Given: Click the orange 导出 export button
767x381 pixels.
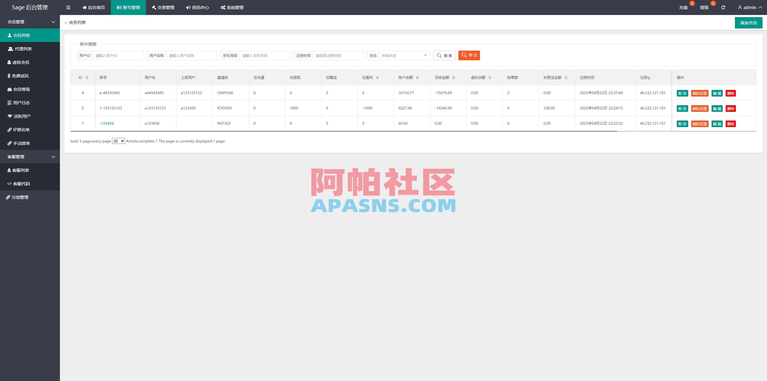Looking at the screenshot, I should (469, 55).
